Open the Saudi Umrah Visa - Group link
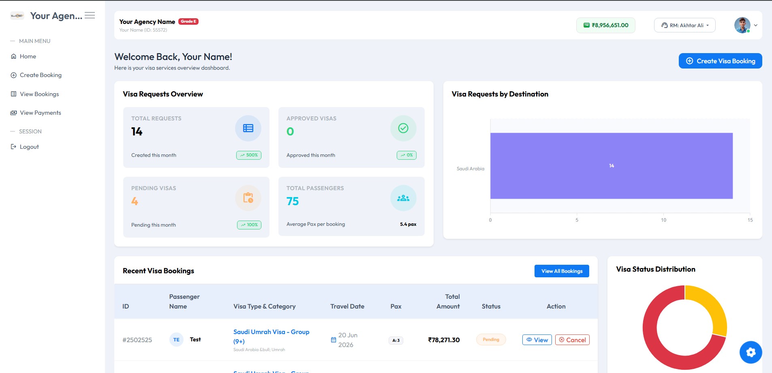The image size is (772, 373). coord(271,337)
